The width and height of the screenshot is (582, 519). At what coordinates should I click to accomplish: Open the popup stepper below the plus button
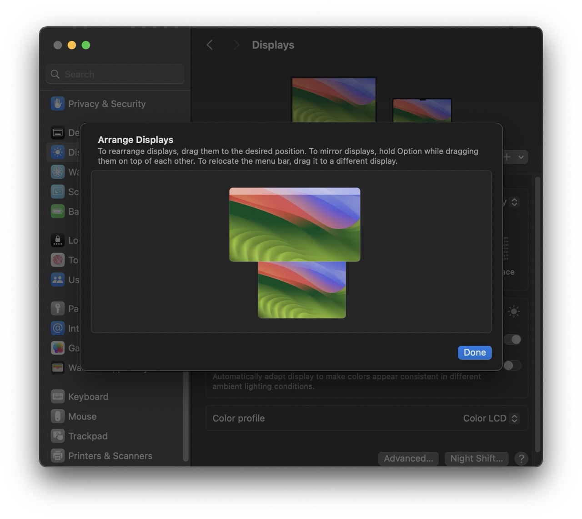(x=514, y=202)
